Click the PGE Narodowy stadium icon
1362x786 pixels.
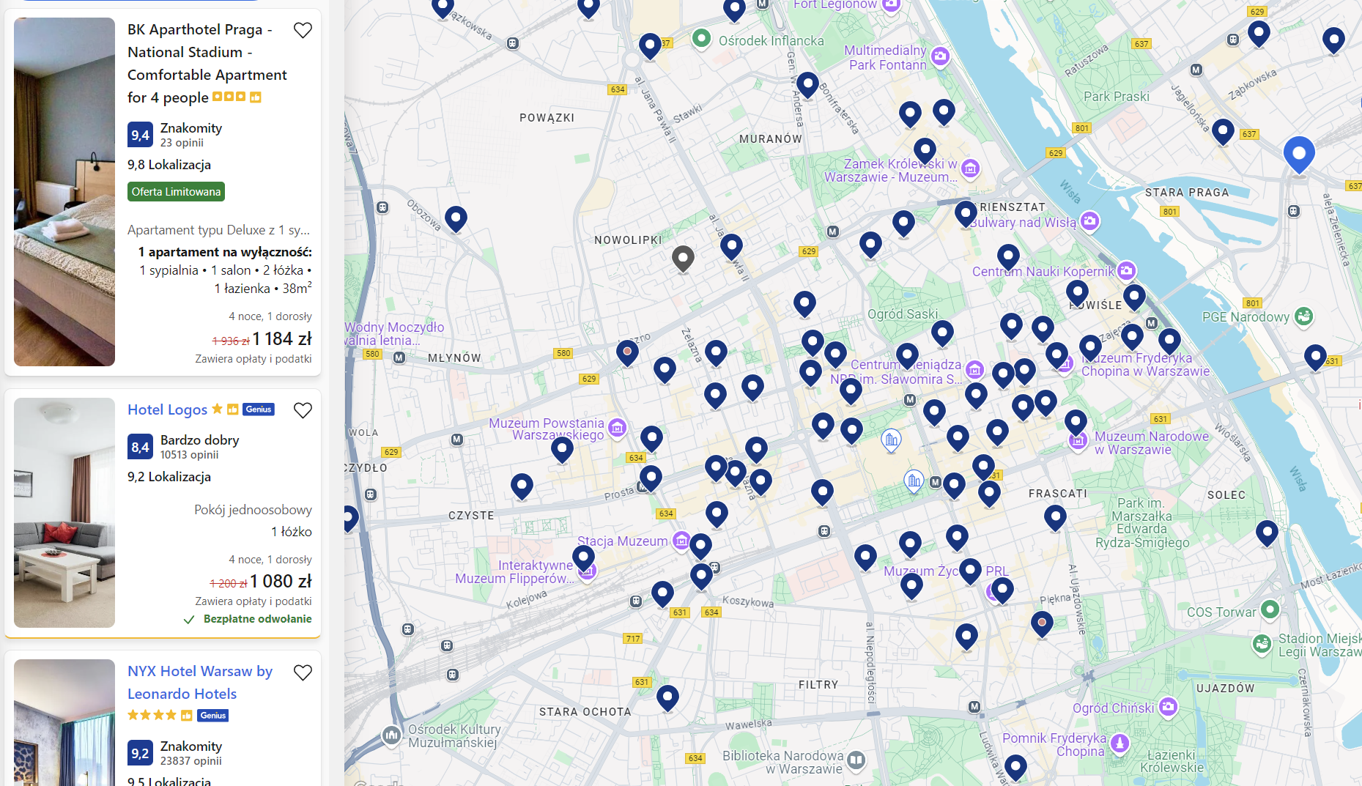pyautogui.click(x=1303, y=316)
